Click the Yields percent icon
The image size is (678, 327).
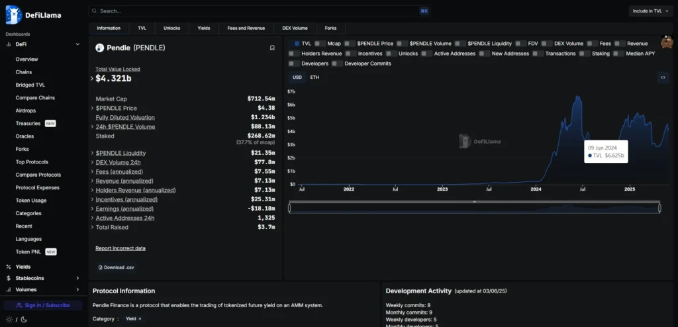[8, 267]
